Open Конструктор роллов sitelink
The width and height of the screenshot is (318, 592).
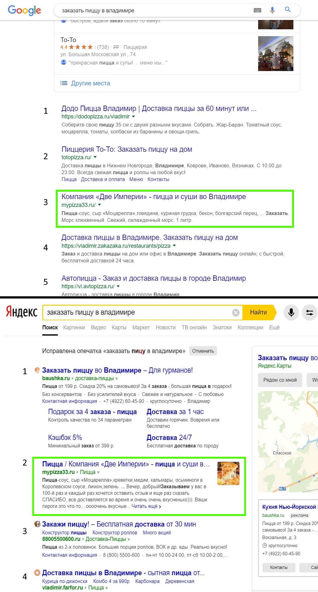[115, 532]
